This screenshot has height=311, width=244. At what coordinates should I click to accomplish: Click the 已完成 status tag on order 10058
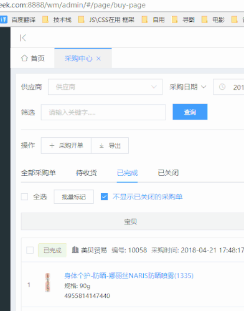[x=52, y=250]
